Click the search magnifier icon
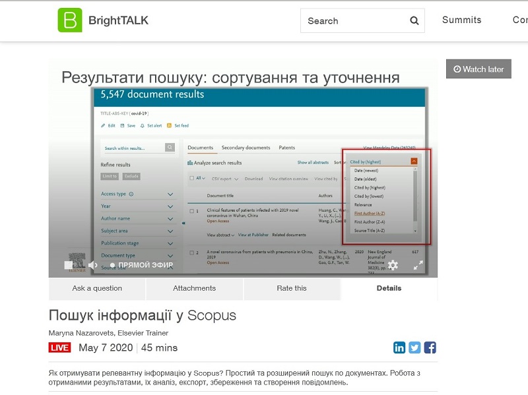Screen dimensions: 528x395 (x=414, y=20)
